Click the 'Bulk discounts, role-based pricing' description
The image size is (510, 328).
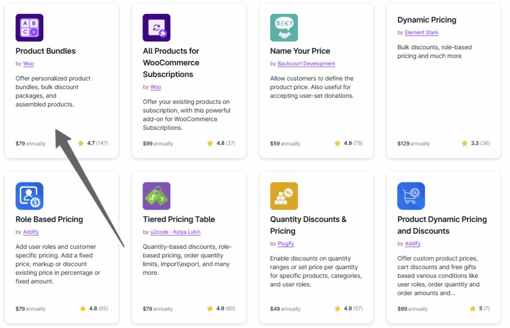[434, 52]
